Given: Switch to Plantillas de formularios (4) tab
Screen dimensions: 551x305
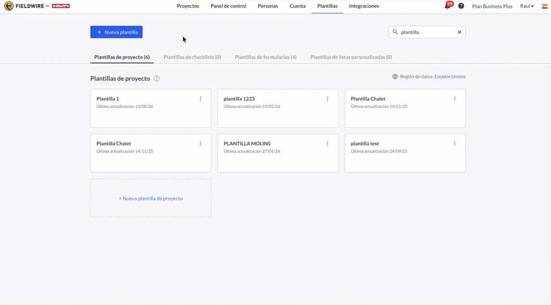Looking at the screenshot, I should 266,57.
